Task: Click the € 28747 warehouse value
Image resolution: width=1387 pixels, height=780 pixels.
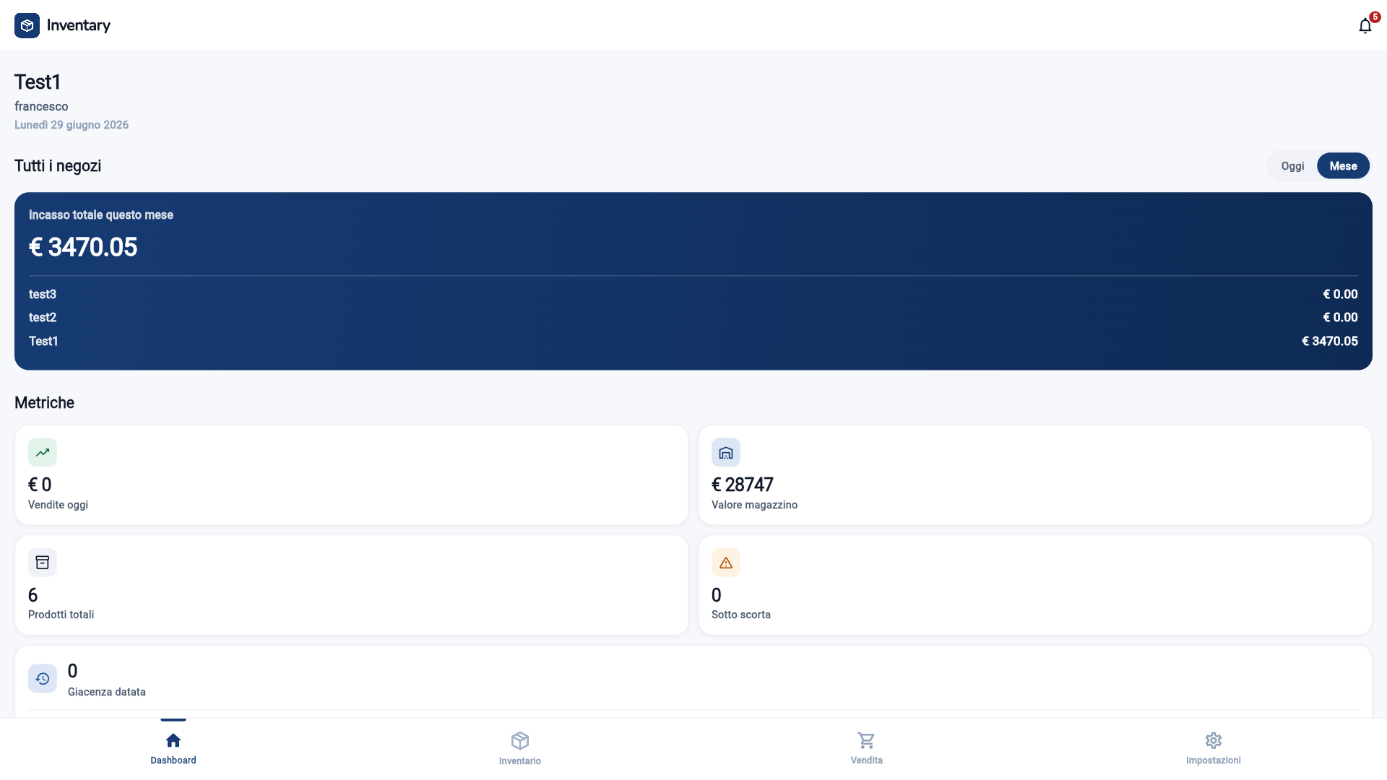Action: 743,485
